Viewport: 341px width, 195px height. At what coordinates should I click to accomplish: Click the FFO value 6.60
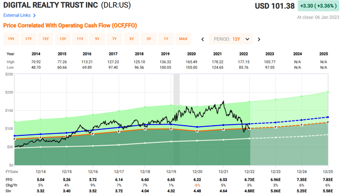coord(145,180)
